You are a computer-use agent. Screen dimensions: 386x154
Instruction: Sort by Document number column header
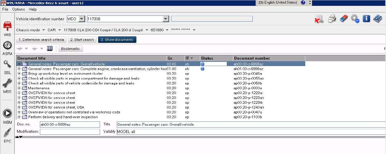pos(269,58)
